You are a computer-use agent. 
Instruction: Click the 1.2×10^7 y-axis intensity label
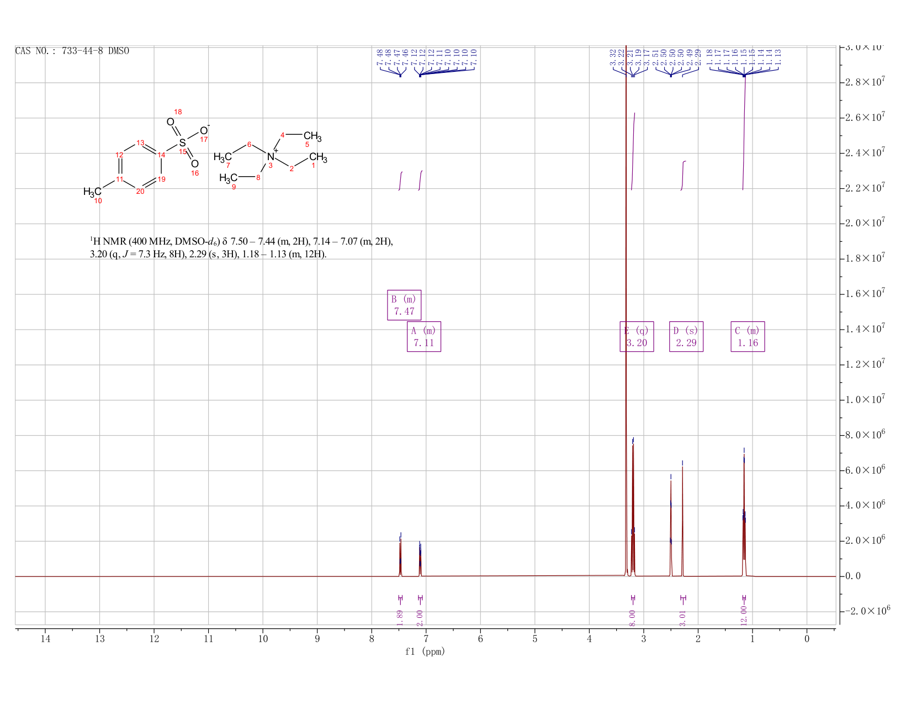point(865,364)
